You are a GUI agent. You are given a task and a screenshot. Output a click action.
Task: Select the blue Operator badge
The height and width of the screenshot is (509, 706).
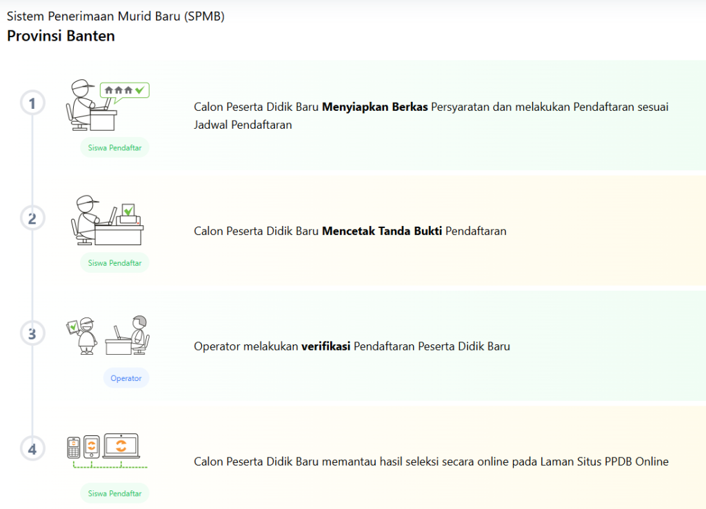126,378
